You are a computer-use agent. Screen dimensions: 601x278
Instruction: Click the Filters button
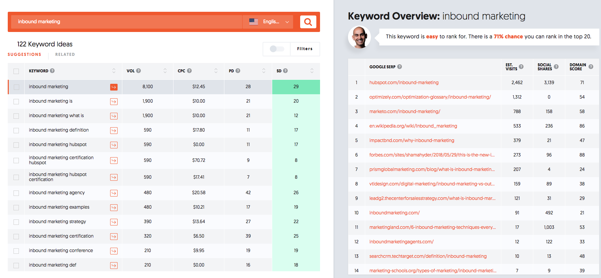(x=305, y=49)
